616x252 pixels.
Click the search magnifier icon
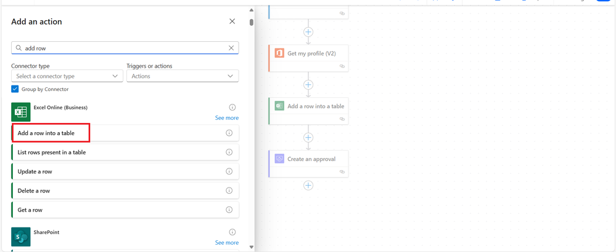18,48
